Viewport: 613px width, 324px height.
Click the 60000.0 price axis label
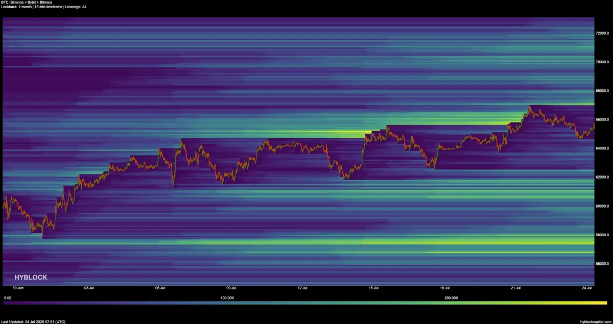click(x=602, y=206)
